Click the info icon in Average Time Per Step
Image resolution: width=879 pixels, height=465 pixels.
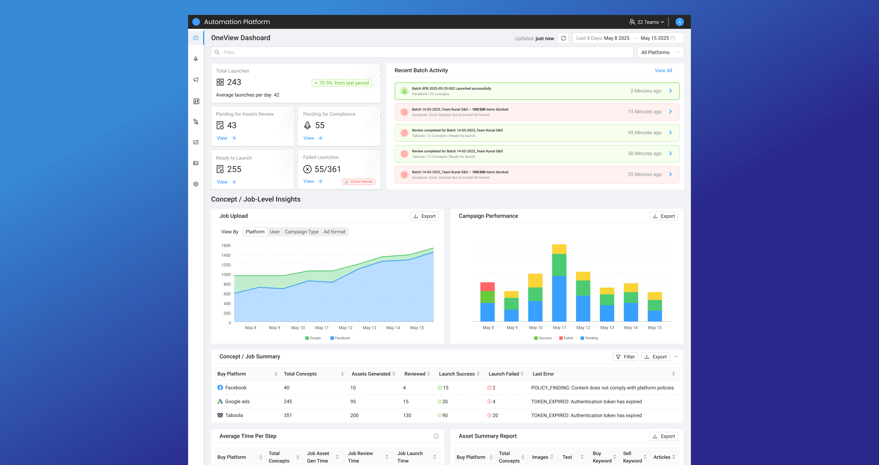click(x=436, y=436)
